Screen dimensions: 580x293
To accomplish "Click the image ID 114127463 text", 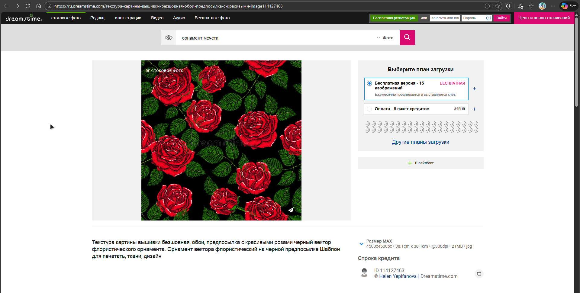I will 389,271.
